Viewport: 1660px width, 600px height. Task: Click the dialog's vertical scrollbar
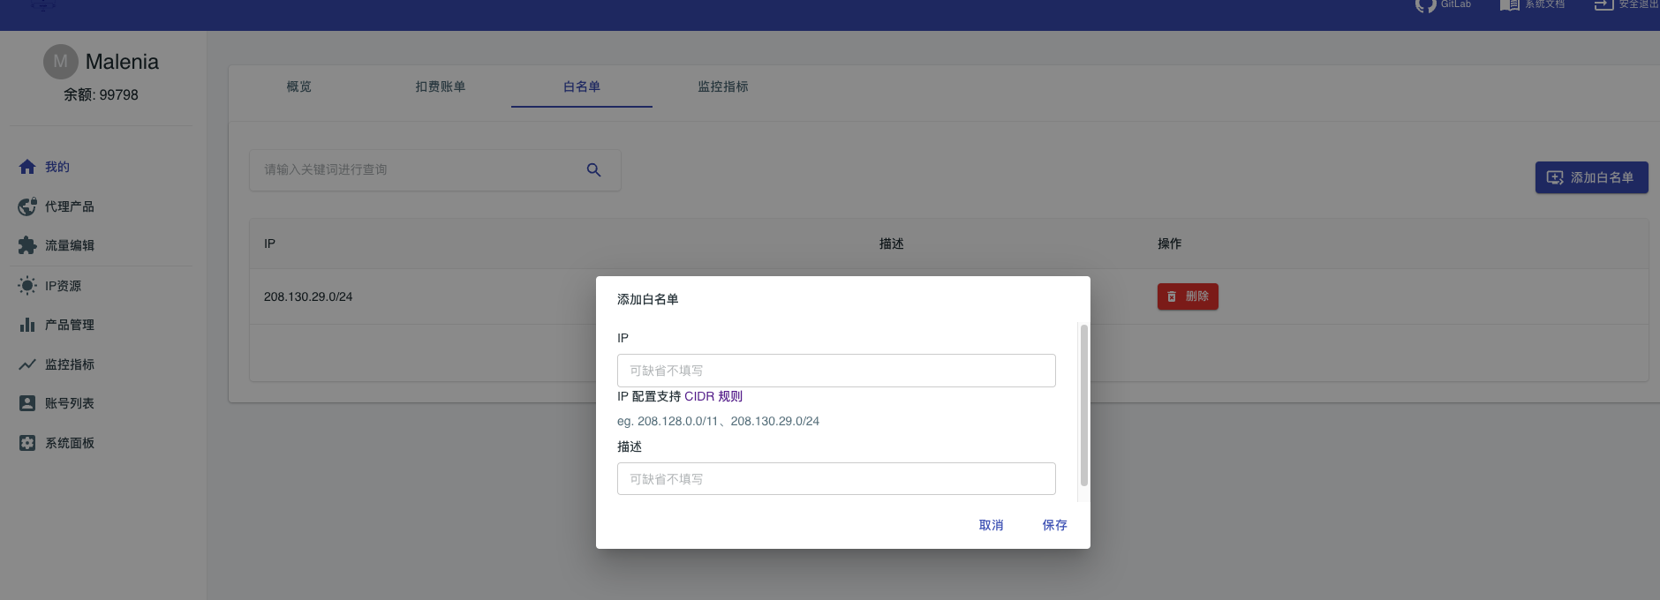pyautogui.click(x=1084, y=406)
